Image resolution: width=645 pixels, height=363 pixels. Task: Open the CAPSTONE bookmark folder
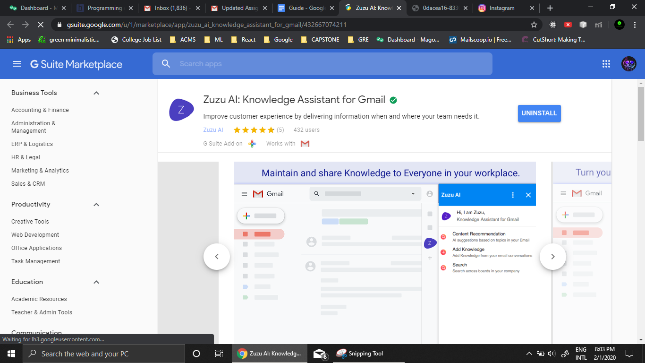click(x=320, y=40)
